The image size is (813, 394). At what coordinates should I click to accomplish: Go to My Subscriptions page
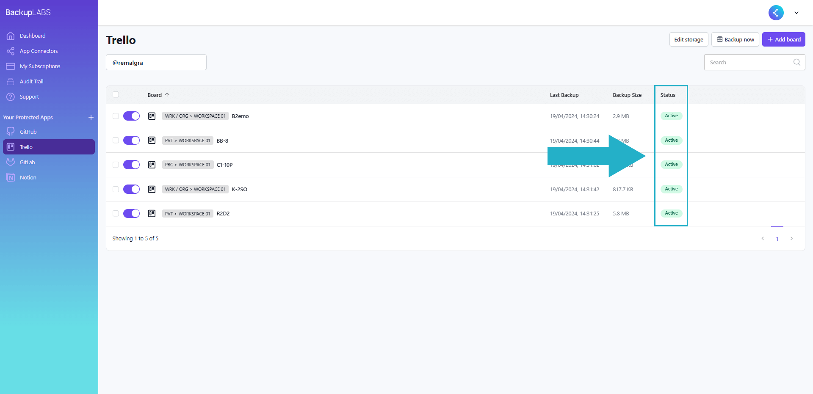(x=40, y=66)
